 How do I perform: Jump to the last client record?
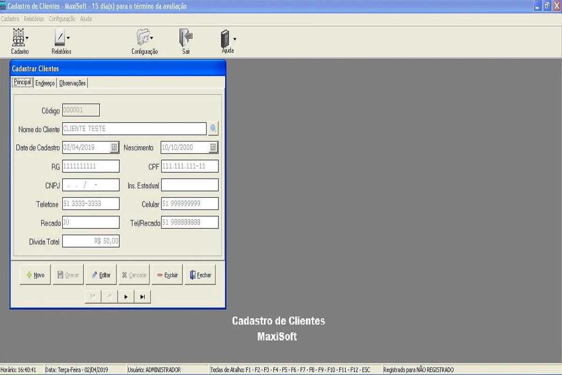142,297
